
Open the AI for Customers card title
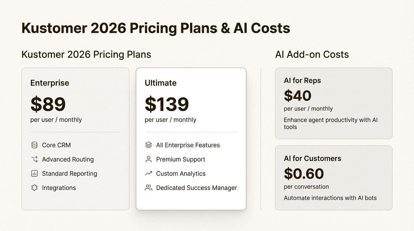[312, 159]
